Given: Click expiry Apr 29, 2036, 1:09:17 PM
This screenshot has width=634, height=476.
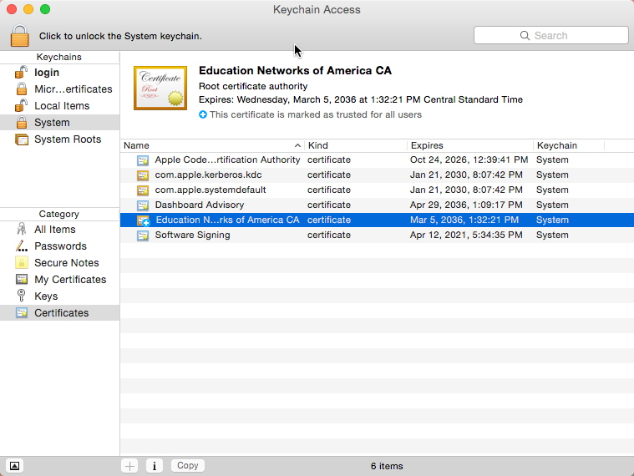Looking at the screenshot, I should click(466, 205).
